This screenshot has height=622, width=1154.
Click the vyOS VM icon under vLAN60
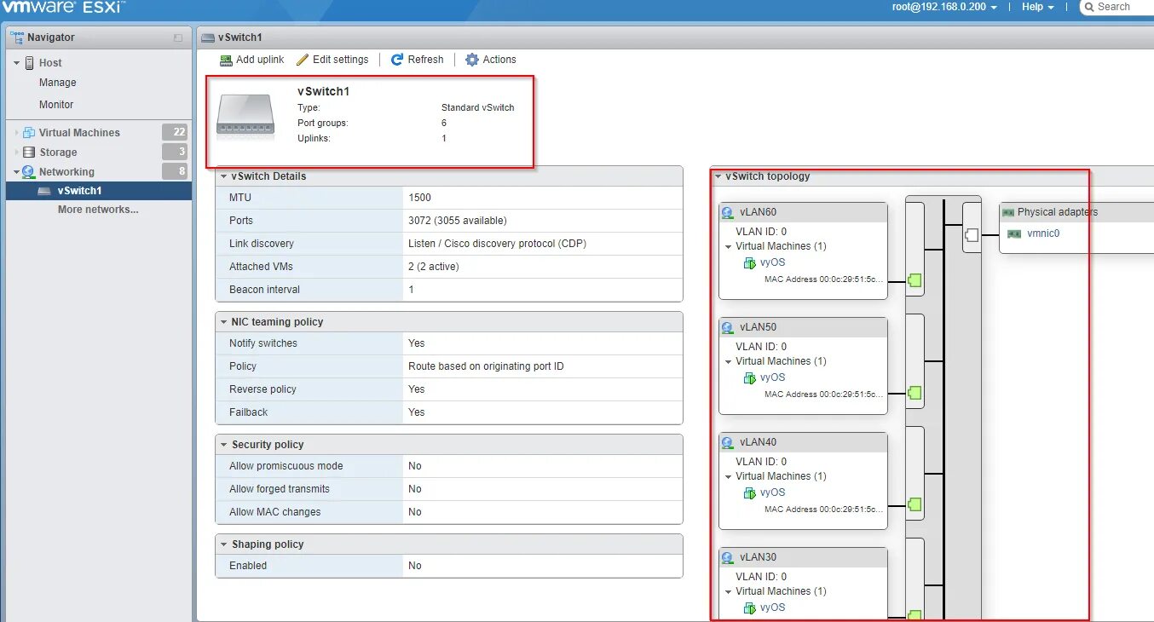click(x=750, y=263)
